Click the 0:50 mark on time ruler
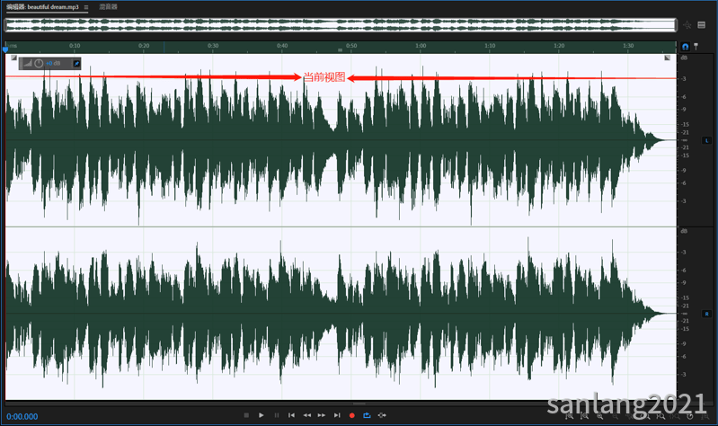718x426 pixels. pyautogui.click(x=351, y=46)
